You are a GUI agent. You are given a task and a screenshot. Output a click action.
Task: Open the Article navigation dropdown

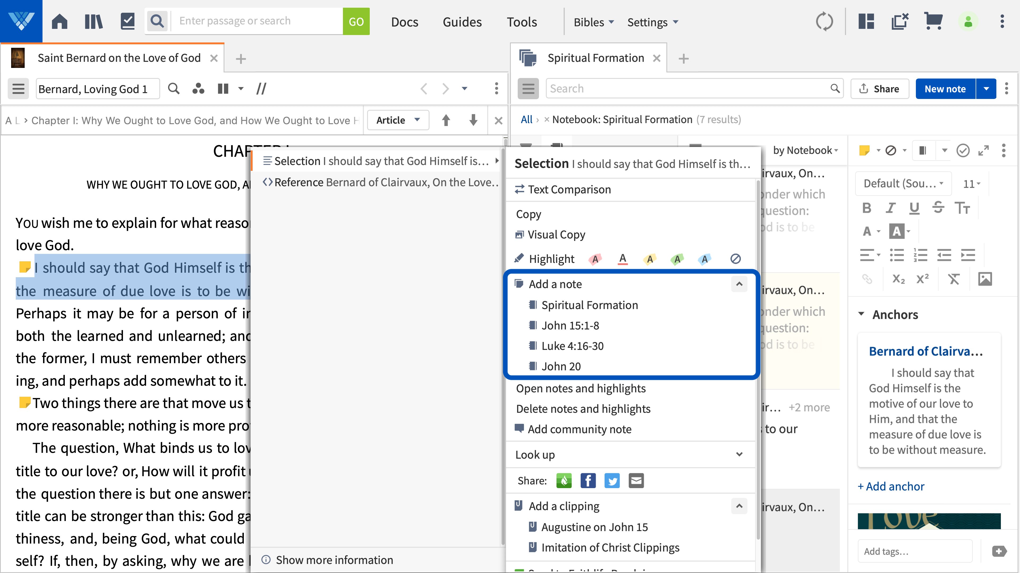click(398, 120)
